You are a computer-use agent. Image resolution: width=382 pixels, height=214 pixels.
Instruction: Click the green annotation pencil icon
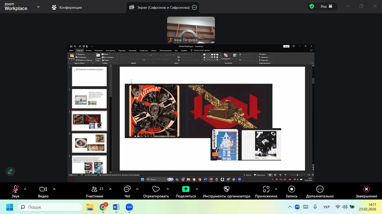pos(10,171)
